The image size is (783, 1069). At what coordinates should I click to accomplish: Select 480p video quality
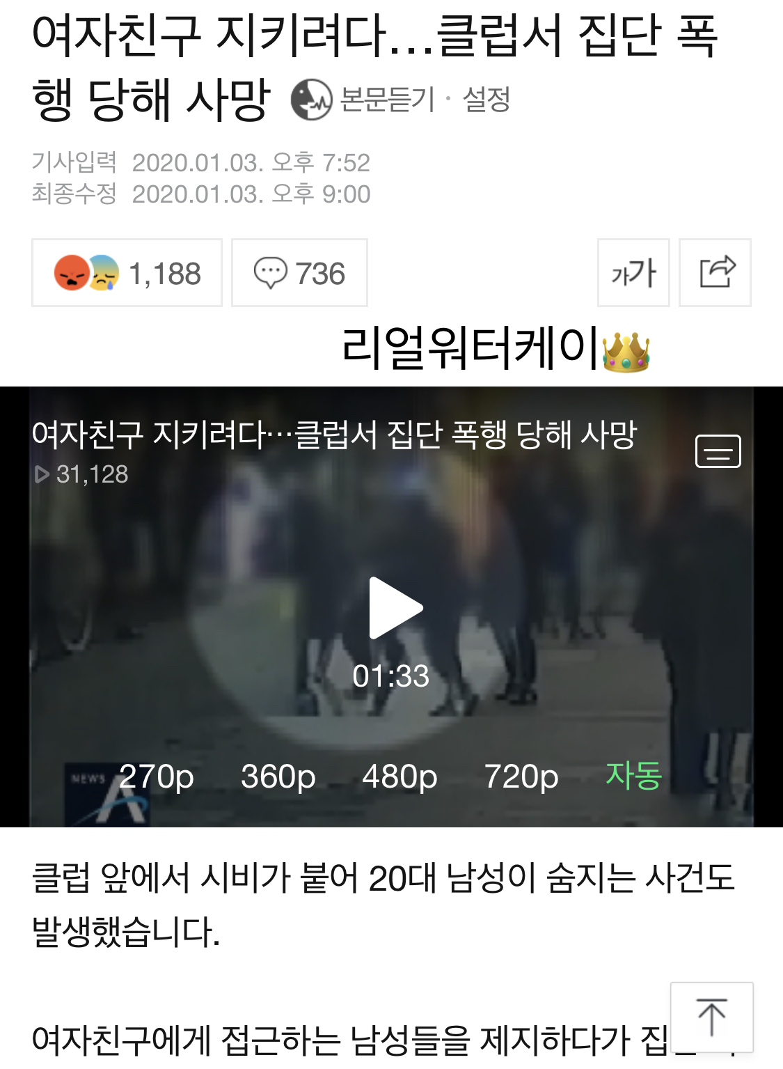point(400,776)
